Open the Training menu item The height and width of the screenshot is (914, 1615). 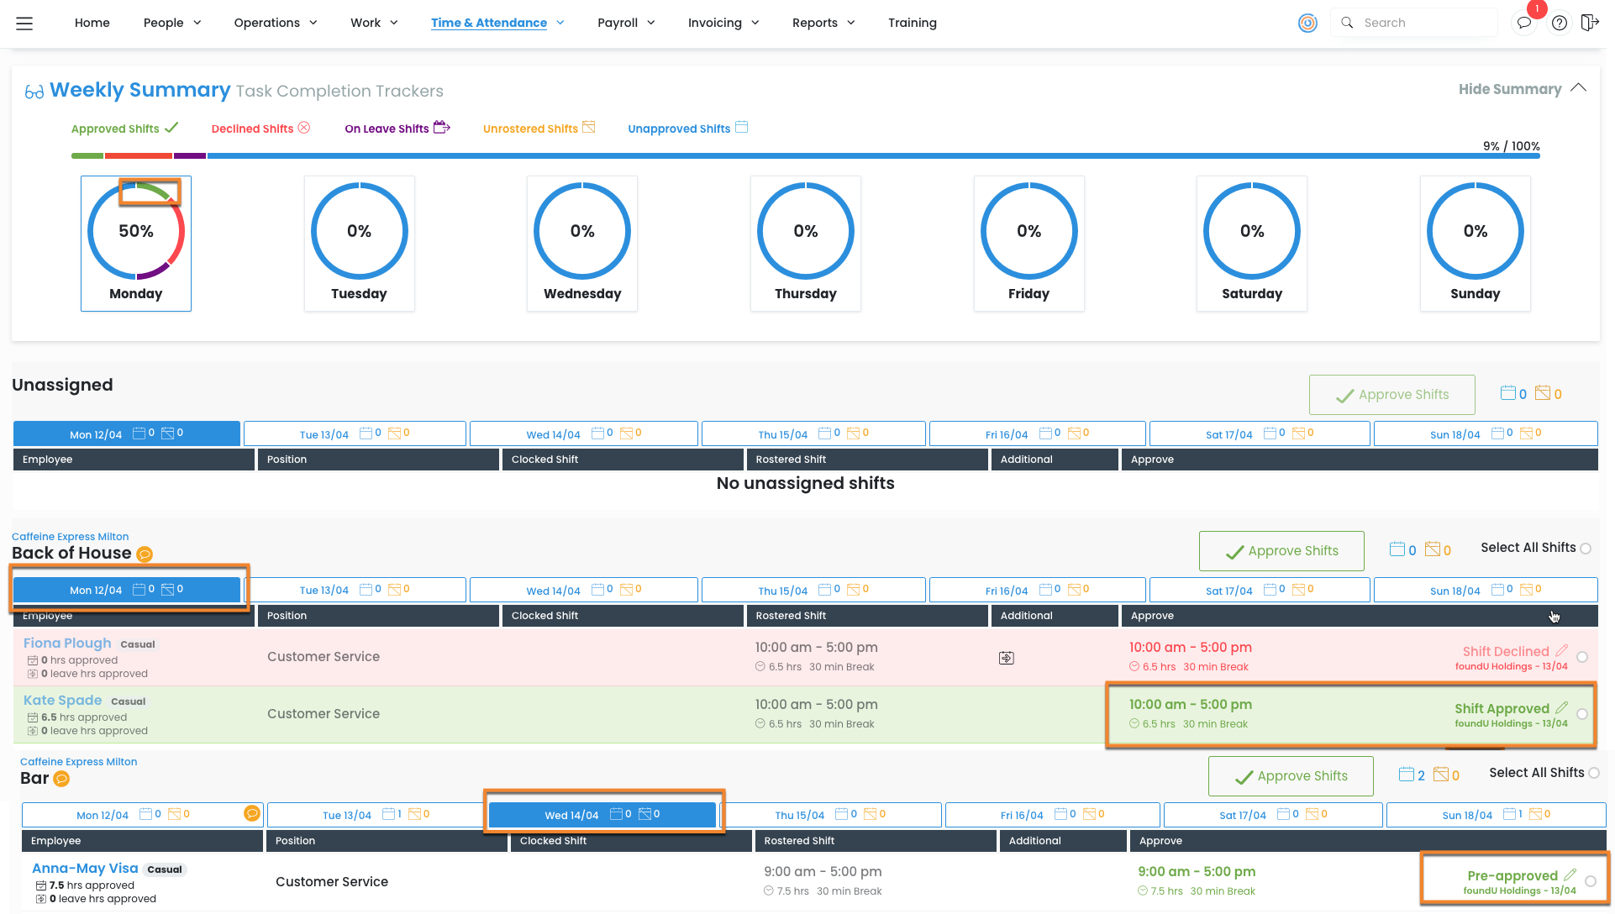point(912,23)
